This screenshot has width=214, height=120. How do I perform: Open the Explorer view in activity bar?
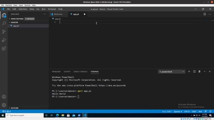(x=4, y=15)
